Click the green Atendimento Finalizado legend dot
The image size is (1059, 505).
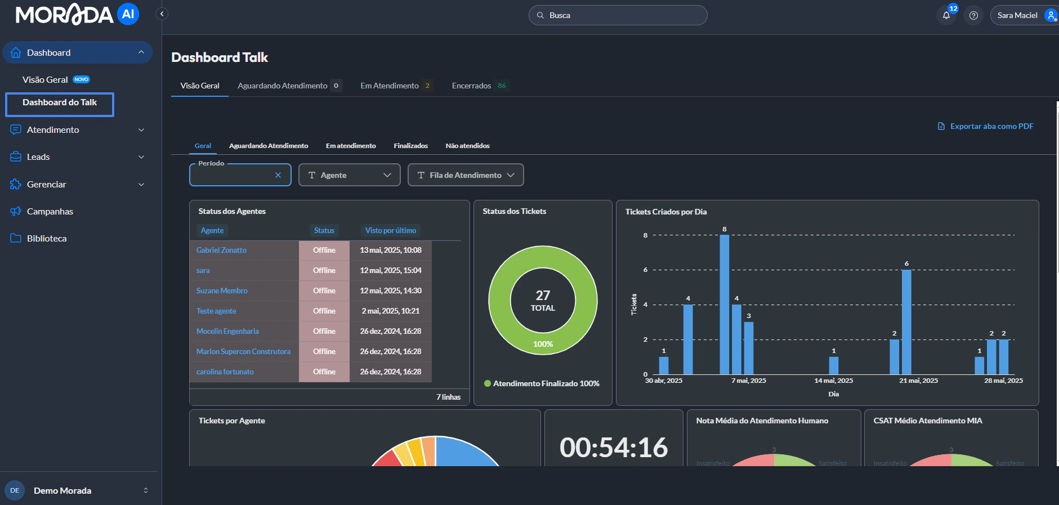pyautogui.click(x=488, y=383)
